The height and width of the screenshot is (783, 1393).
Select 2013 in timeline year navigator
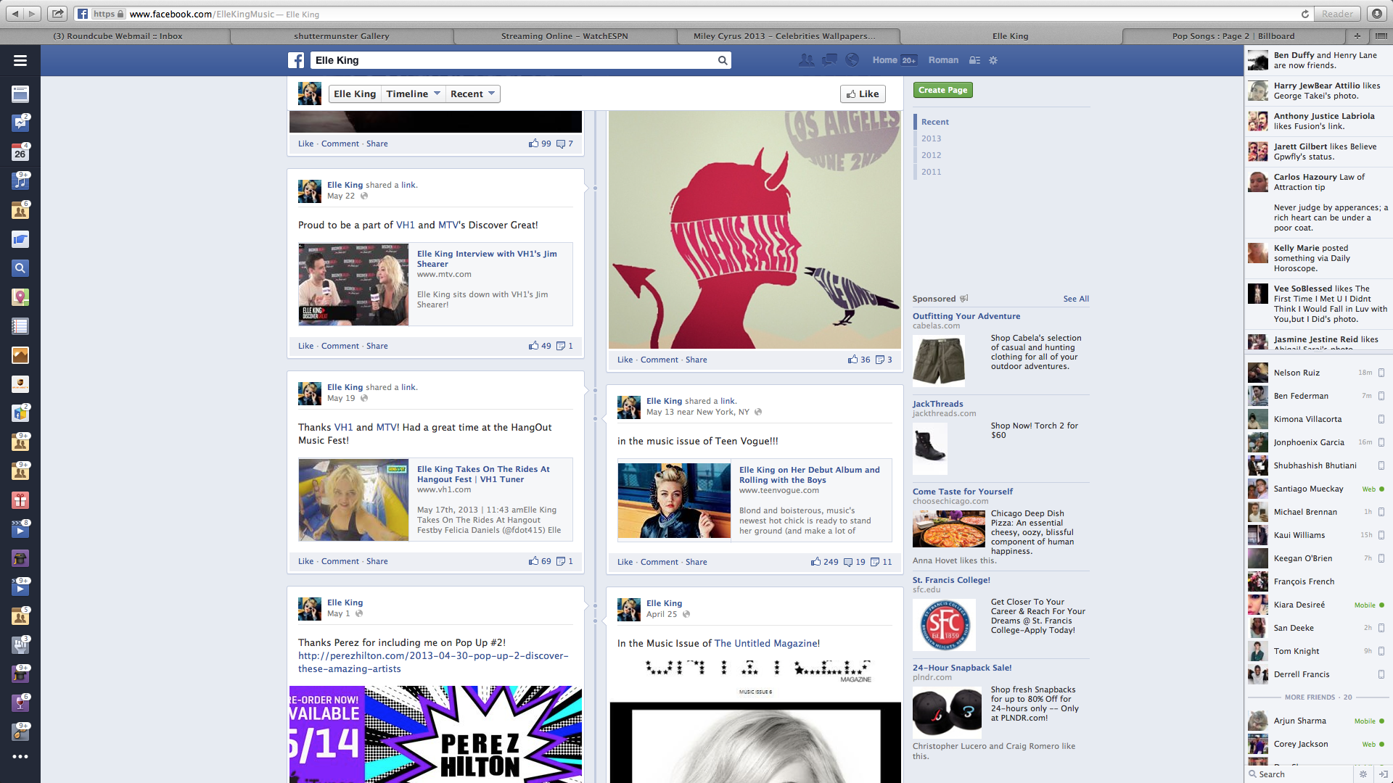[x=931, y=138]
